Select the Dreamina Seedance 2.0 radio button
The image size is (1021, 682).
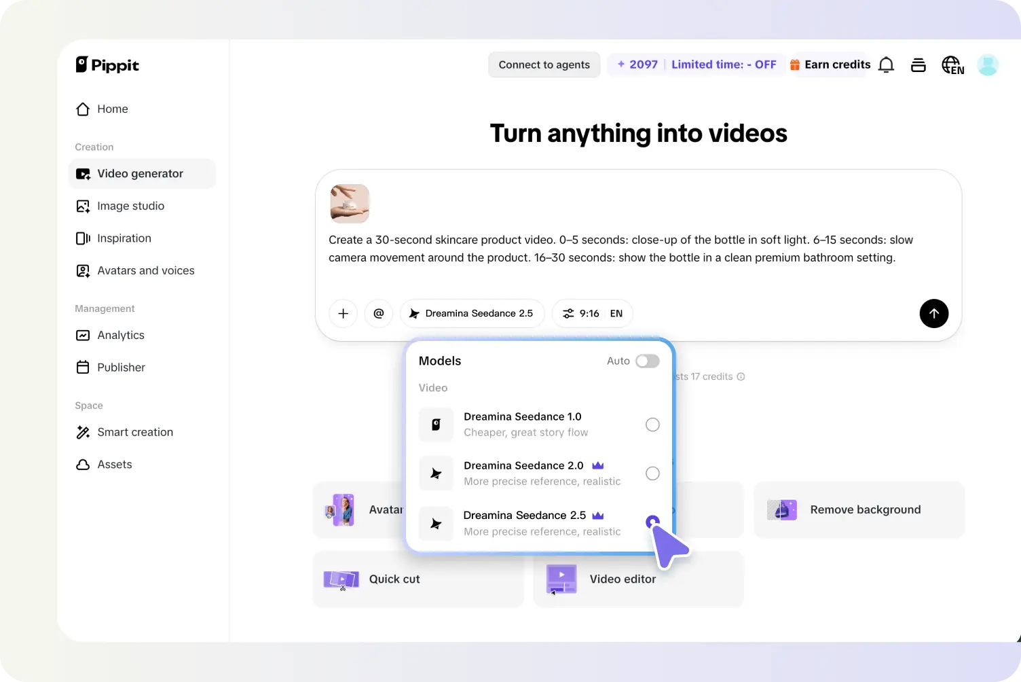click(x=652, y=473)
